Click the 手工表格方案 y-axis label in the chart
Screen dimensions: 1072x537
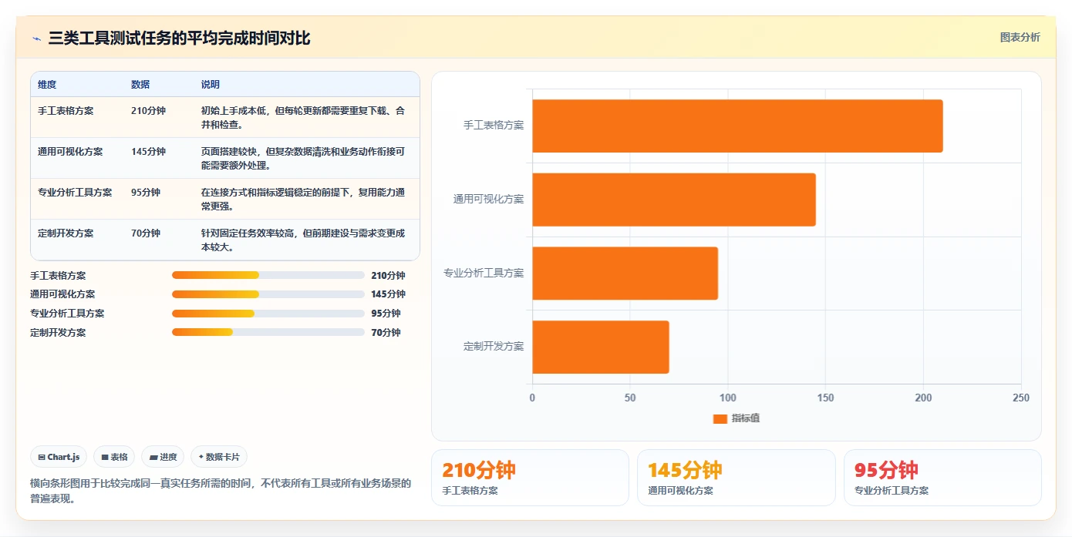tap(494, 125)
